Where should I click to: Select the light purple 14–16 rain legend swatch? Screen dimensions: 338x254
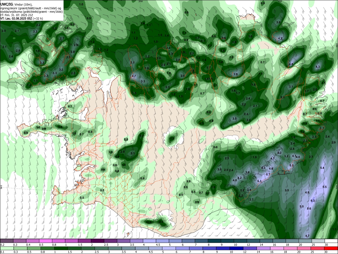click(x=264, y=248)
